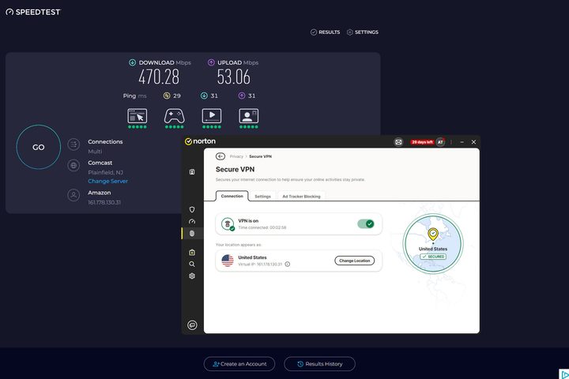Click the VPN status server icon
Viewport: 569px width, 379px height.
point(228,223)
